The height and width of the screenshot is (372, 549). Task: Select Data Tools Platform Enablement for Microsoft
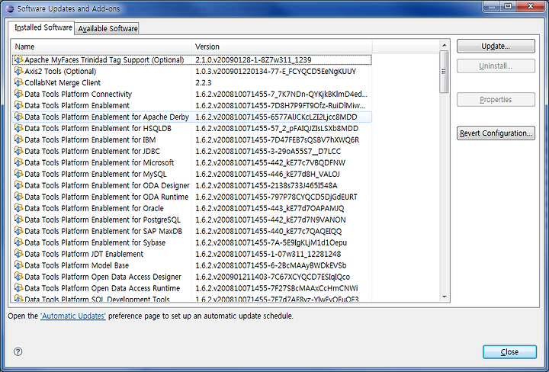click(x=192, y=162)
